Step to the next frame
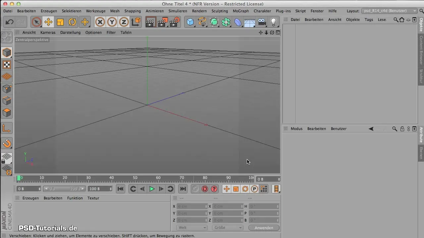This screenshot has height=238, width=424. [x=161, y=189]
